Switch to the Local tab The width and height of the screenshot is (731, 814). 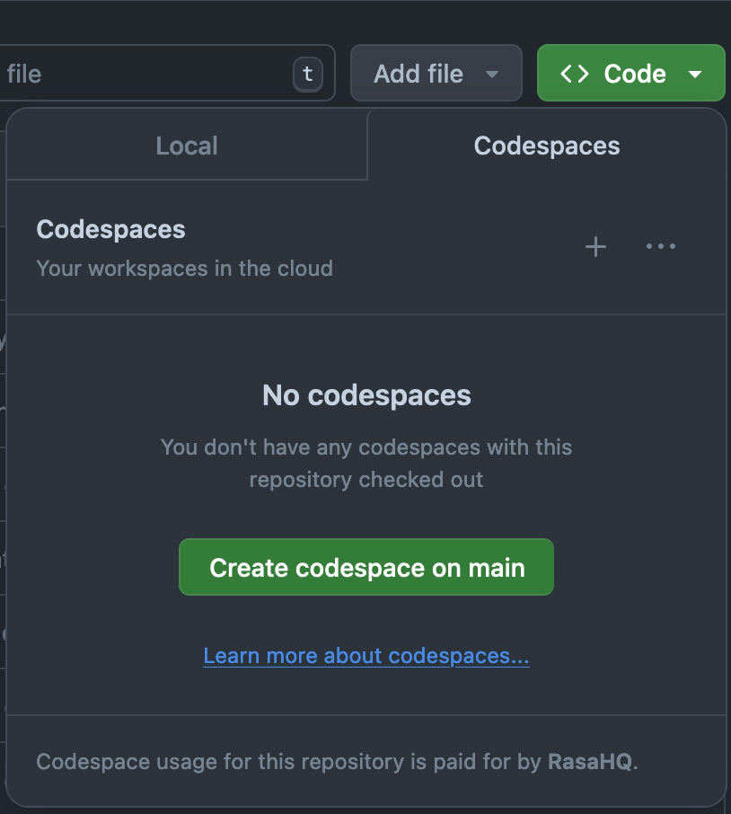[186, 146]
